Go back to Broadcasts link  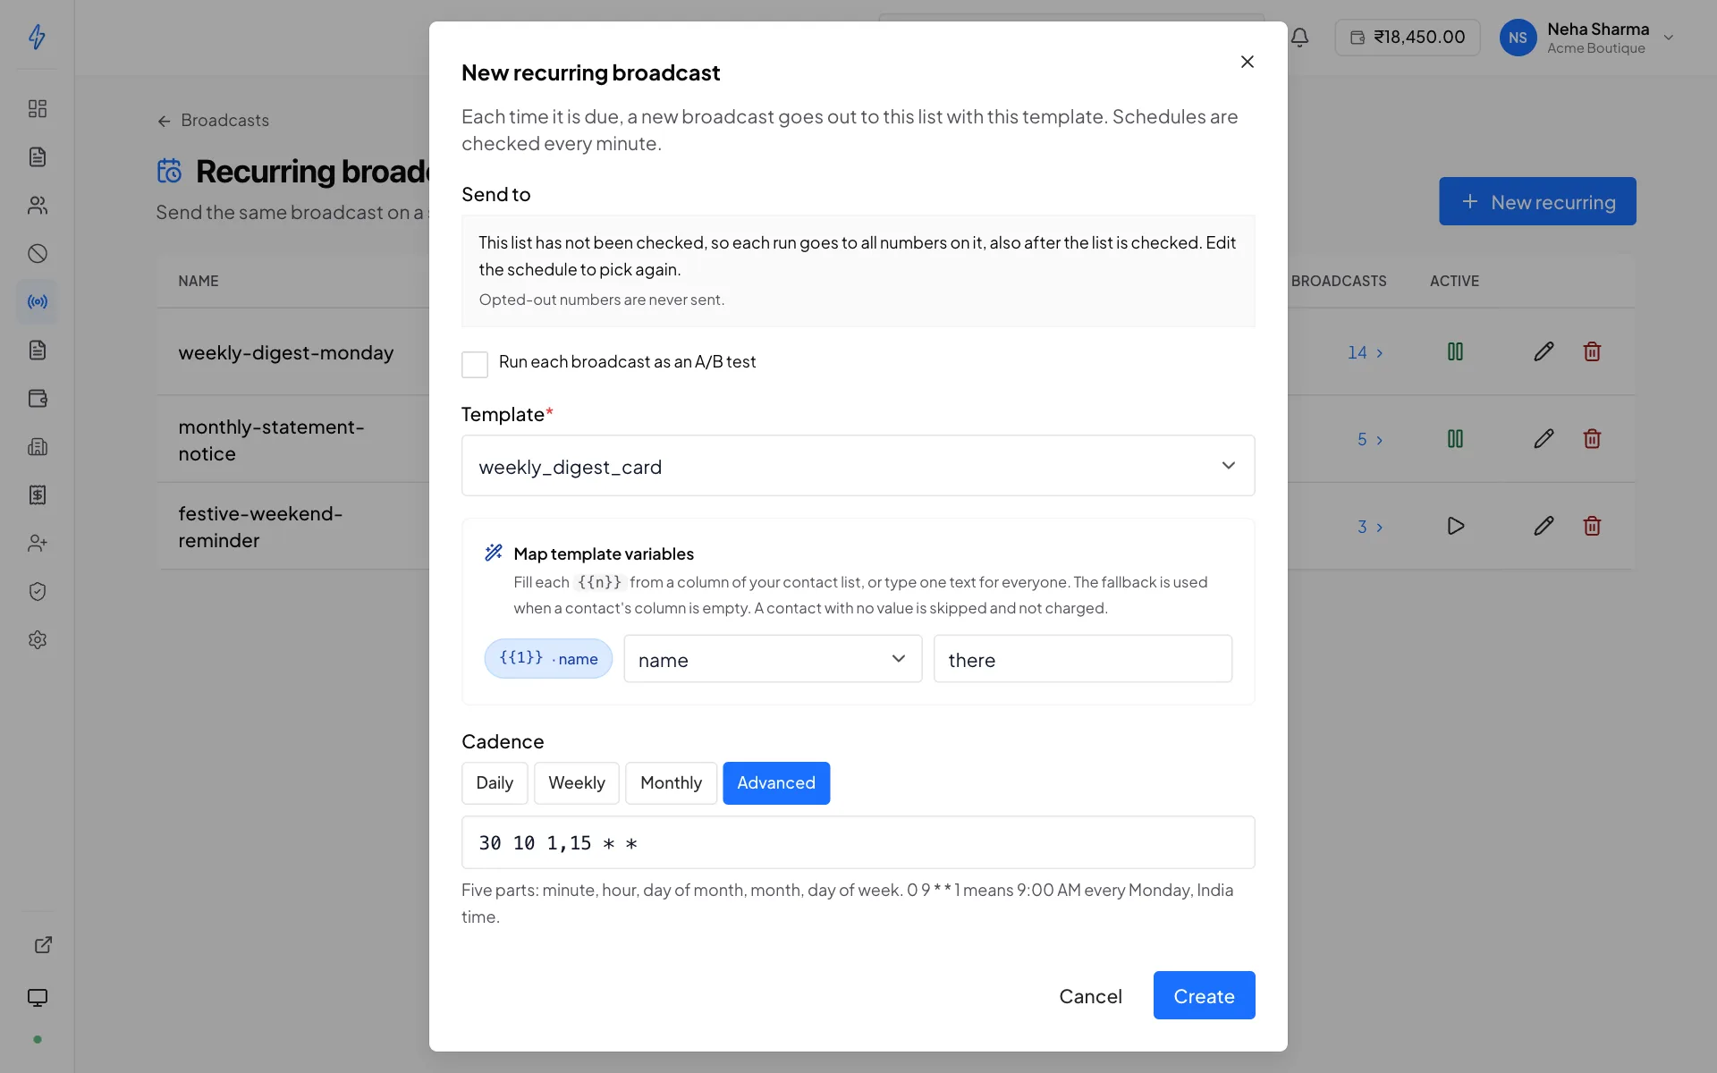213,121
